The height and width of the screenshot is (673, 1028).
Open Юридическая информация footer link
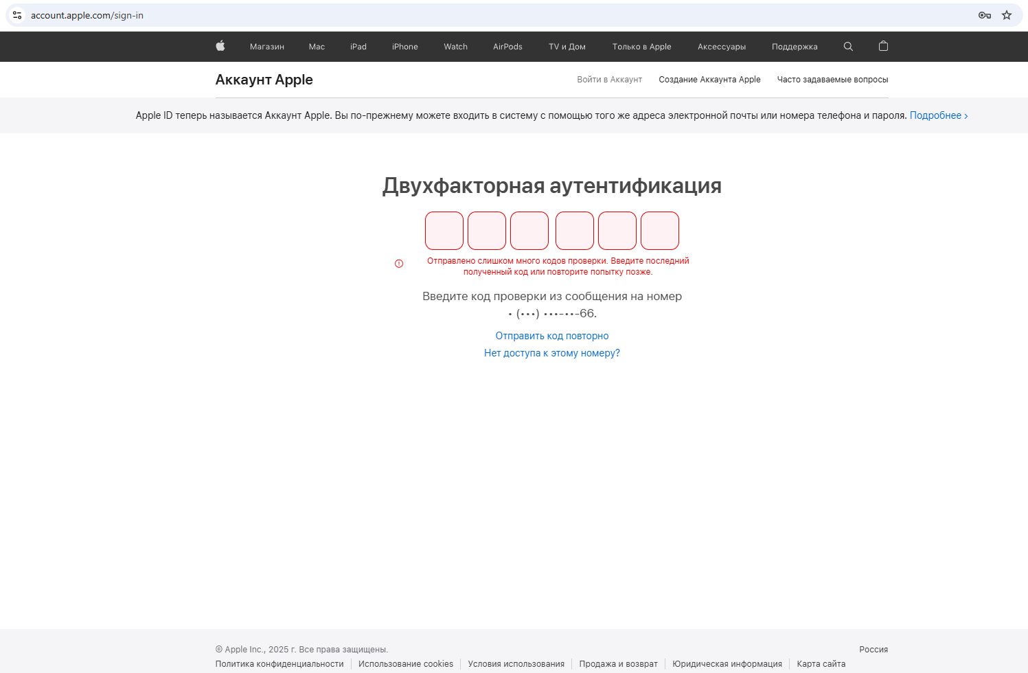click(727, 664)
